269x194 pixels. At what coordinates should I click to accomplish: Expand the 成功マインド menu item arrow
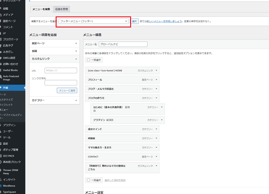[156, 129]
